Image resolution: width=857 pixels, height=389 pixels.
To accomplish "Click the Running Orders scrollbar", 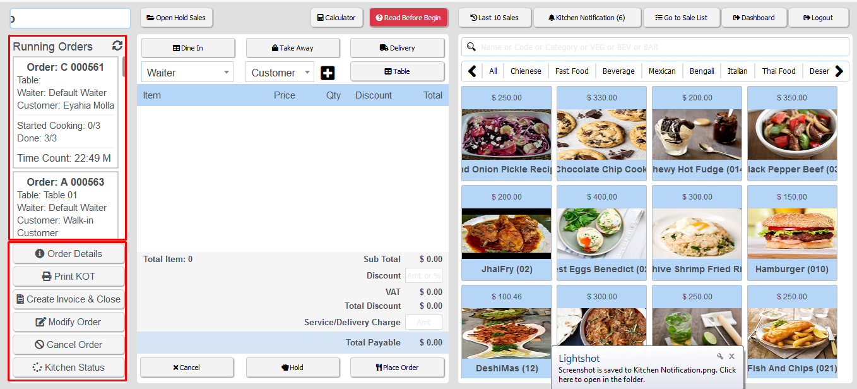I will (x=124, y=67).
